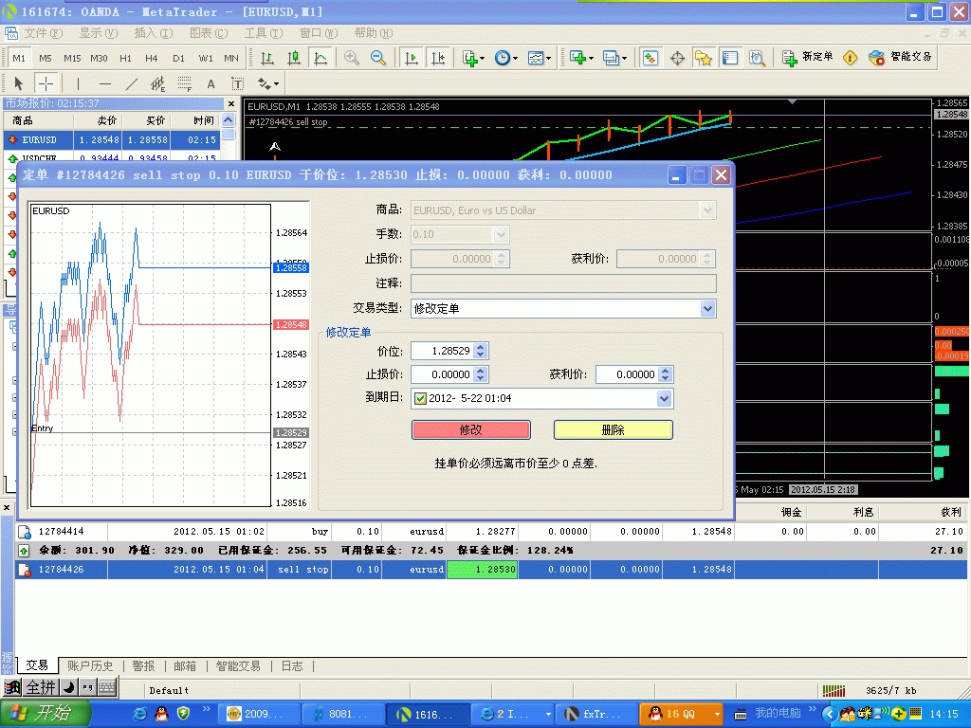Click the price (价位) input field
The height and width of the screenshot is (728, 971).
tap(442, 351)
